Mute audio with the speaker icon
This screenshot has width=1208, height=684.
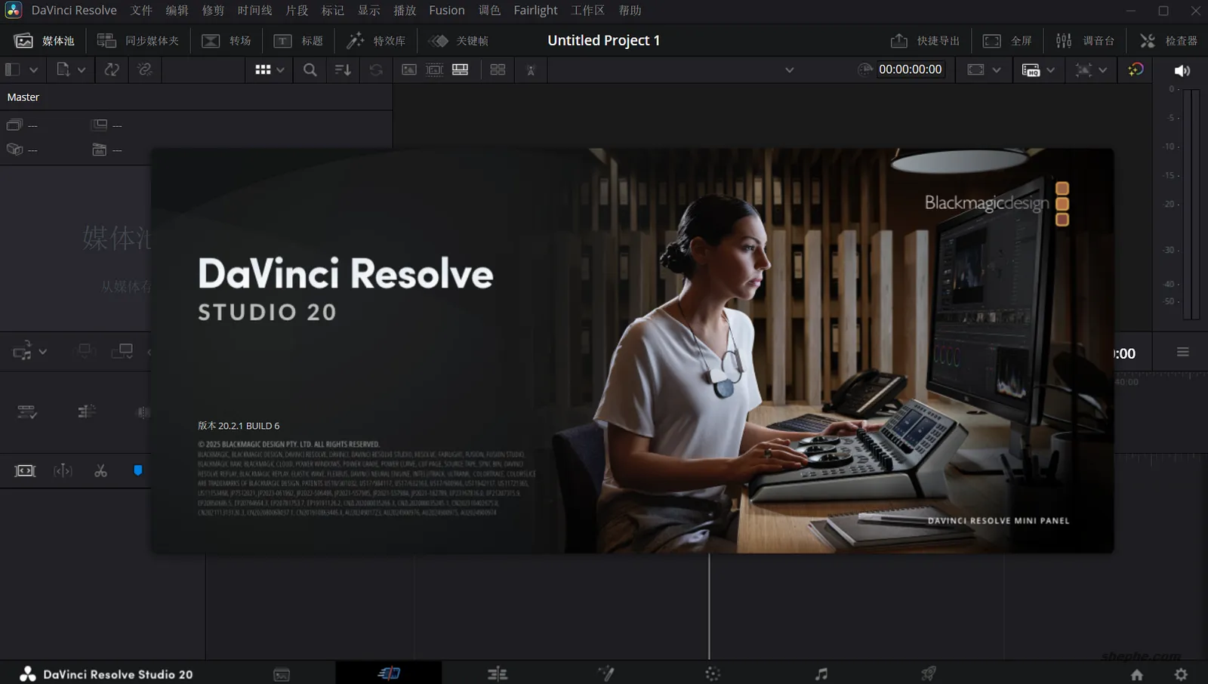[x=1182, y=70]
